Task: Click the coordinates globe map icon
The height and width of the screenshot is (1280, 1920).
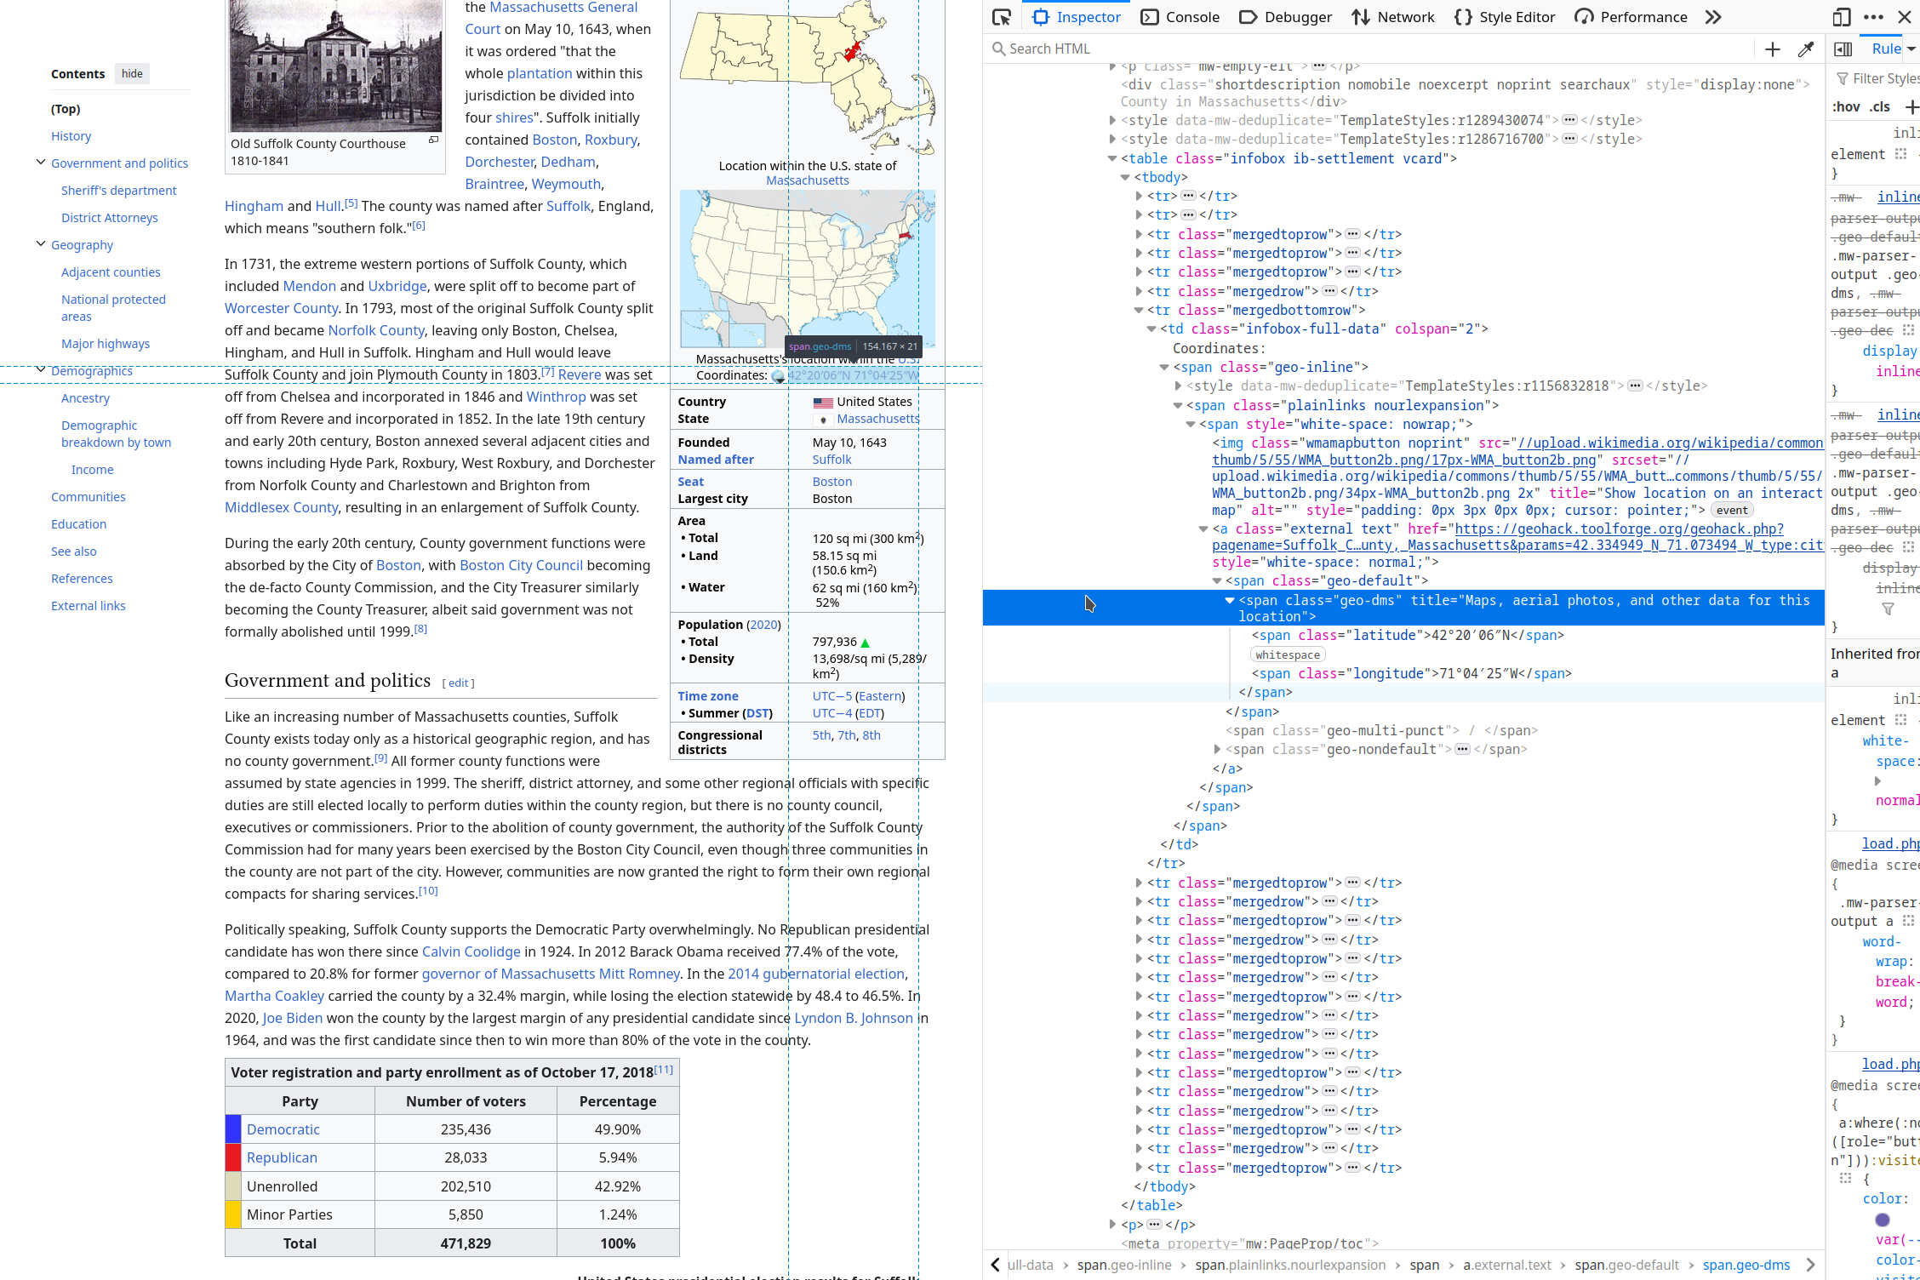Action: (x=778, y=376)
